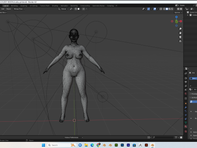Open shading options dropdown arrow

point(175,9)
